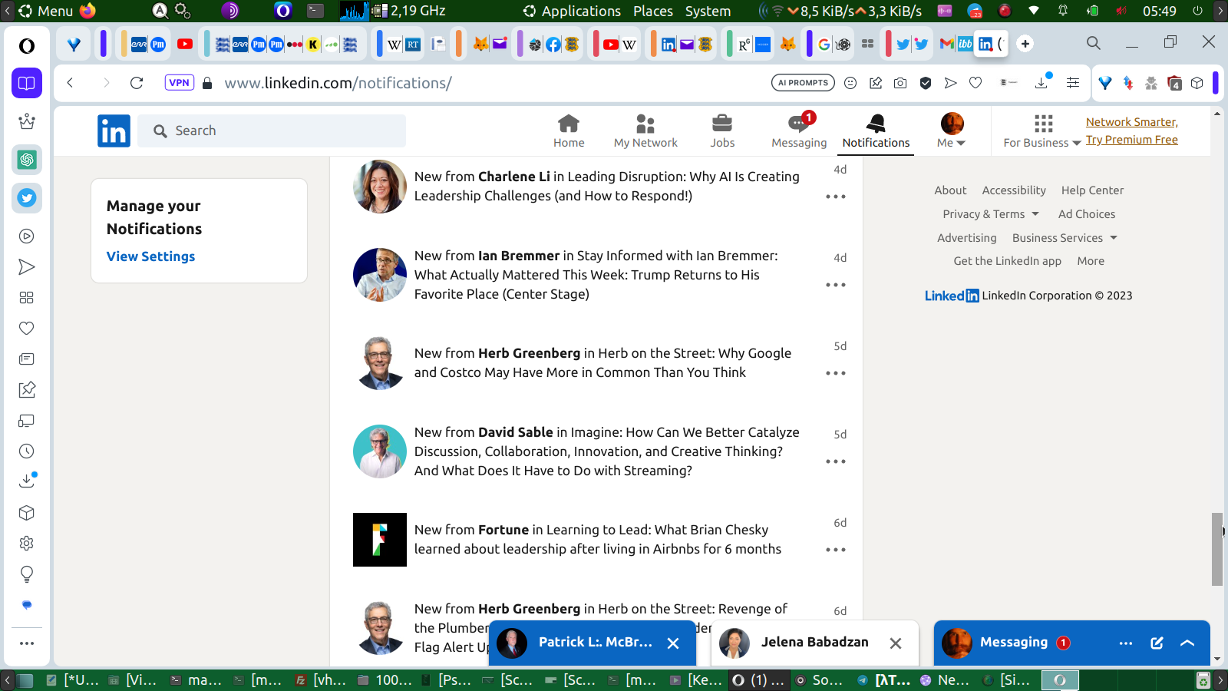
Task: Expand the Messaging panel chevron
Action: click(x=1187, y=643)
